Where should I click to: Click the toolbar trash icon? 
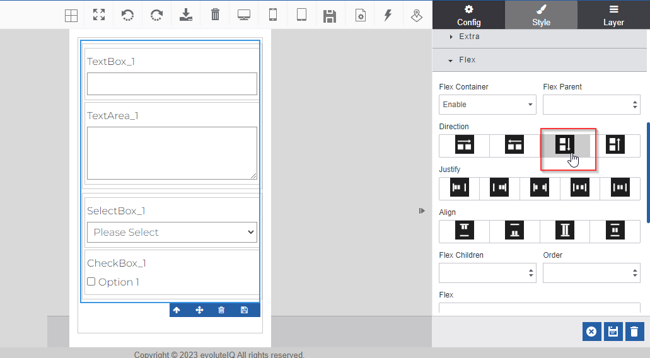click(x=215, y=15)
